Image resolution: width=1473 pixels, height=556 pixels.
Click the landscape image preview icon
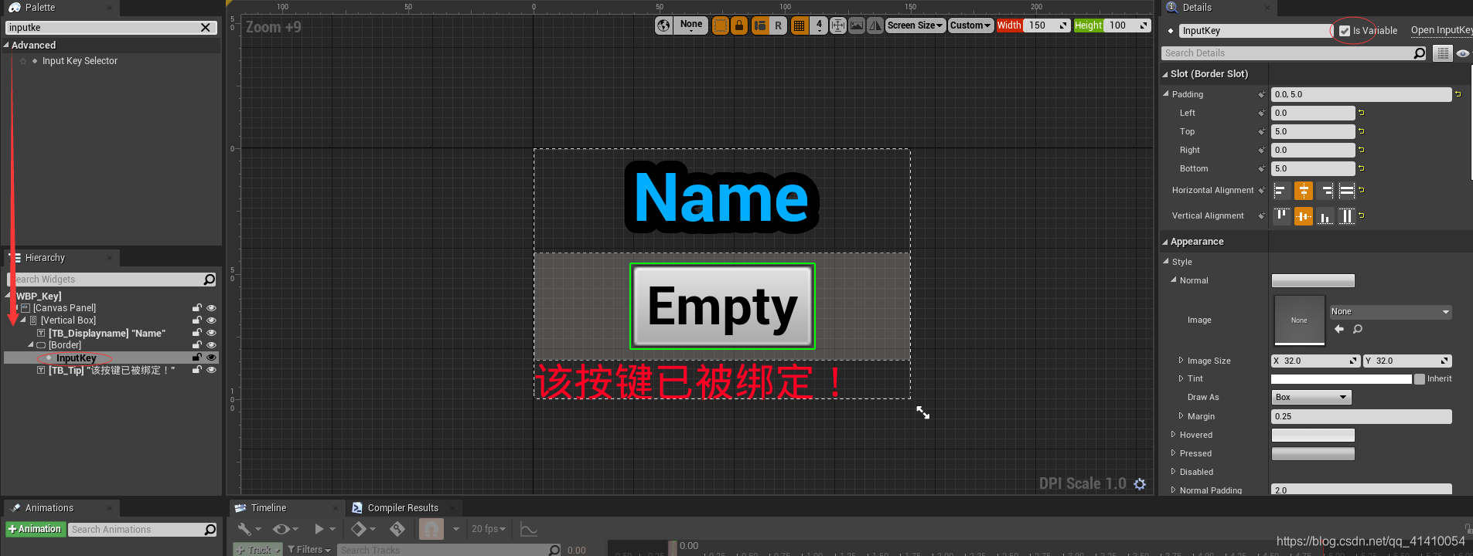pyautogui.click(x=857, y=25)
